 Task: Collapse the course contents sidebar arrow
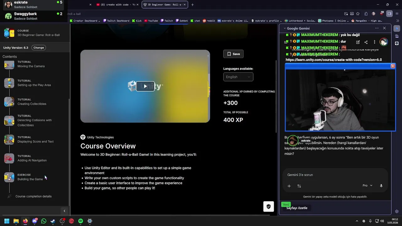64,211
